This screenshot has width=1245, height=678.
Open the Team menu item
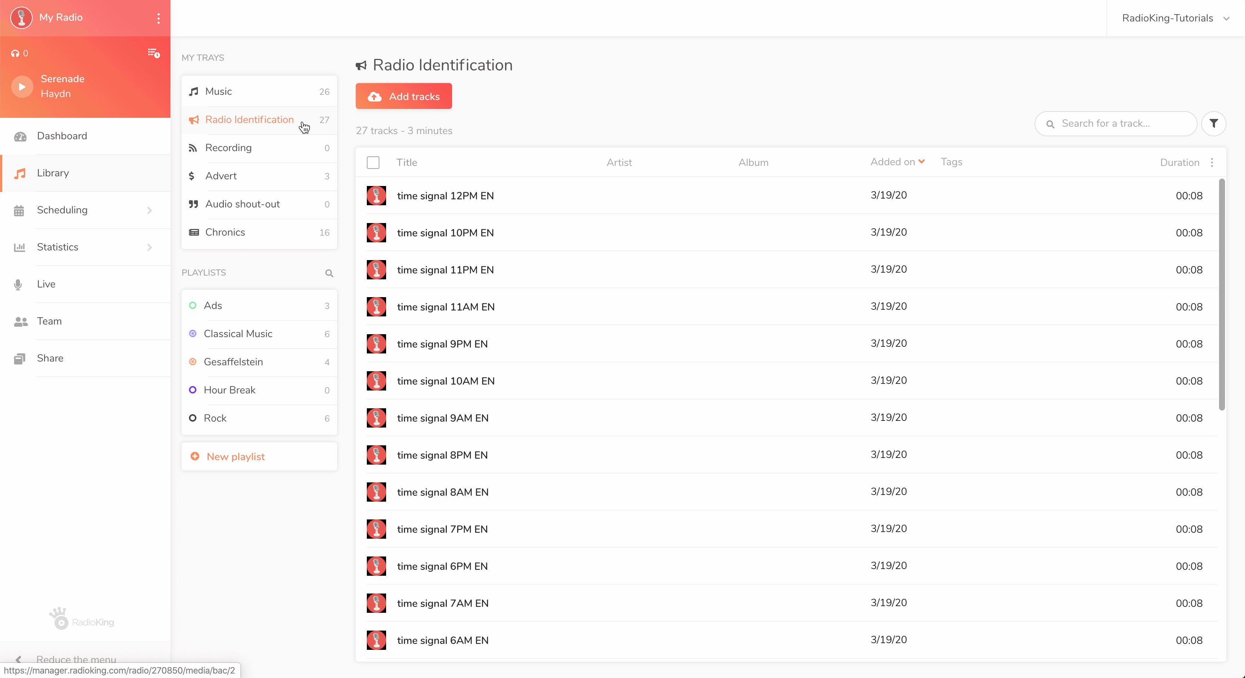click(86, 321)
